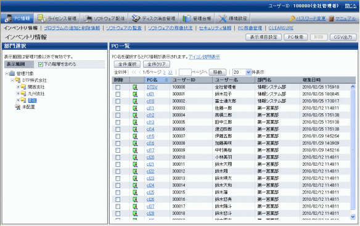The height and width of the screenshot is (226, 360).
Task: Go to セキュリティ情報 page
Action: [x=215, y=28]
